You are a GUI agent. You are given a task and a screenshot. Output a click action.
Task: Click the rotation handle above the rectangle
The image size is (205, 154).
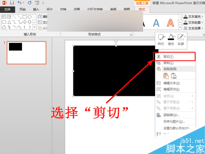116,41
